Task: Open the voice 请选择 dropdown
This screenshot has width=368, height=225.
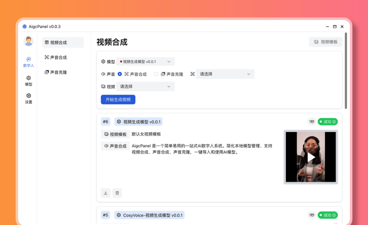Action: tap(225, 74)
